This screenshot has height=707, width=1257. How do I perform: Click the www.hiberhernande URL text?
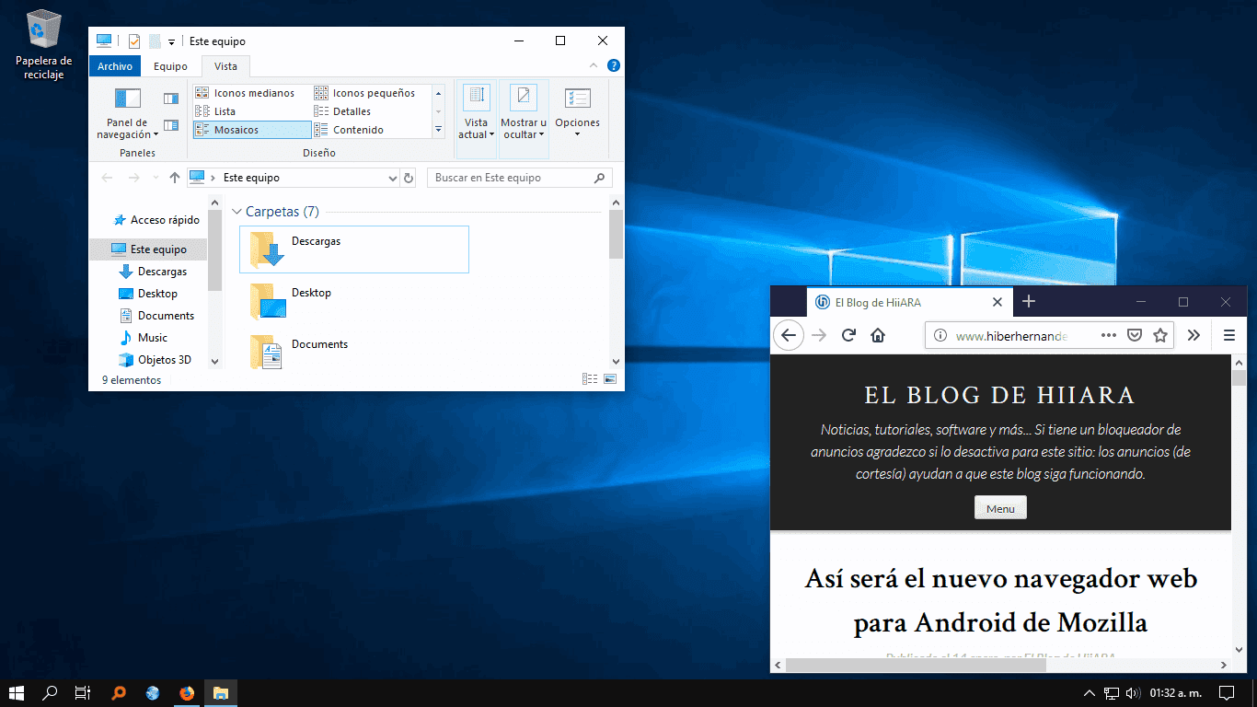1011,336
